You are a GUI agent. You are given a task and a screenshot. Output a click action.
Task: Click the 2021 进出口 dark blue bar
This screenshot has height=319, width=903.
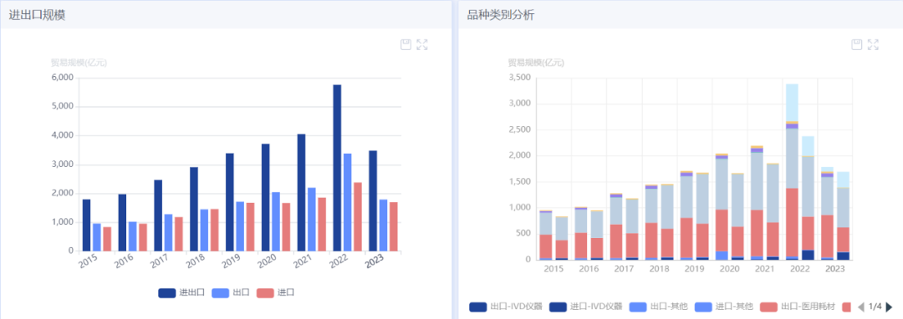301,193
